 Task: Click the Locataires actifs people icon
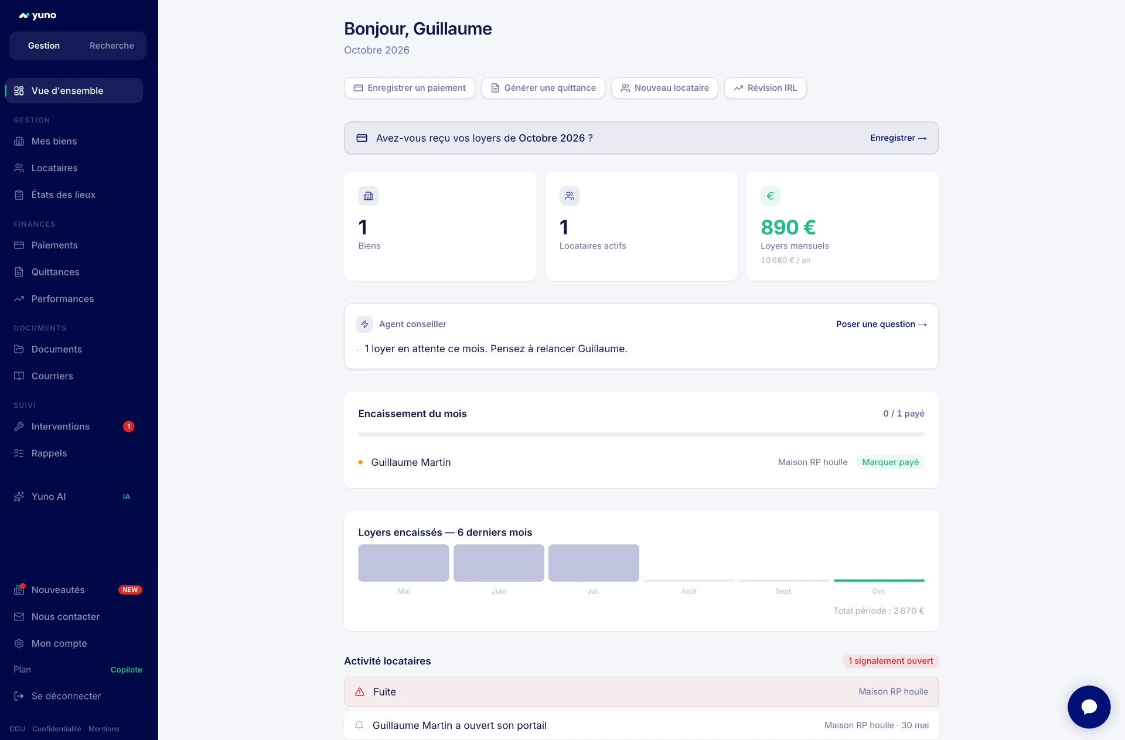click(569, 196)
